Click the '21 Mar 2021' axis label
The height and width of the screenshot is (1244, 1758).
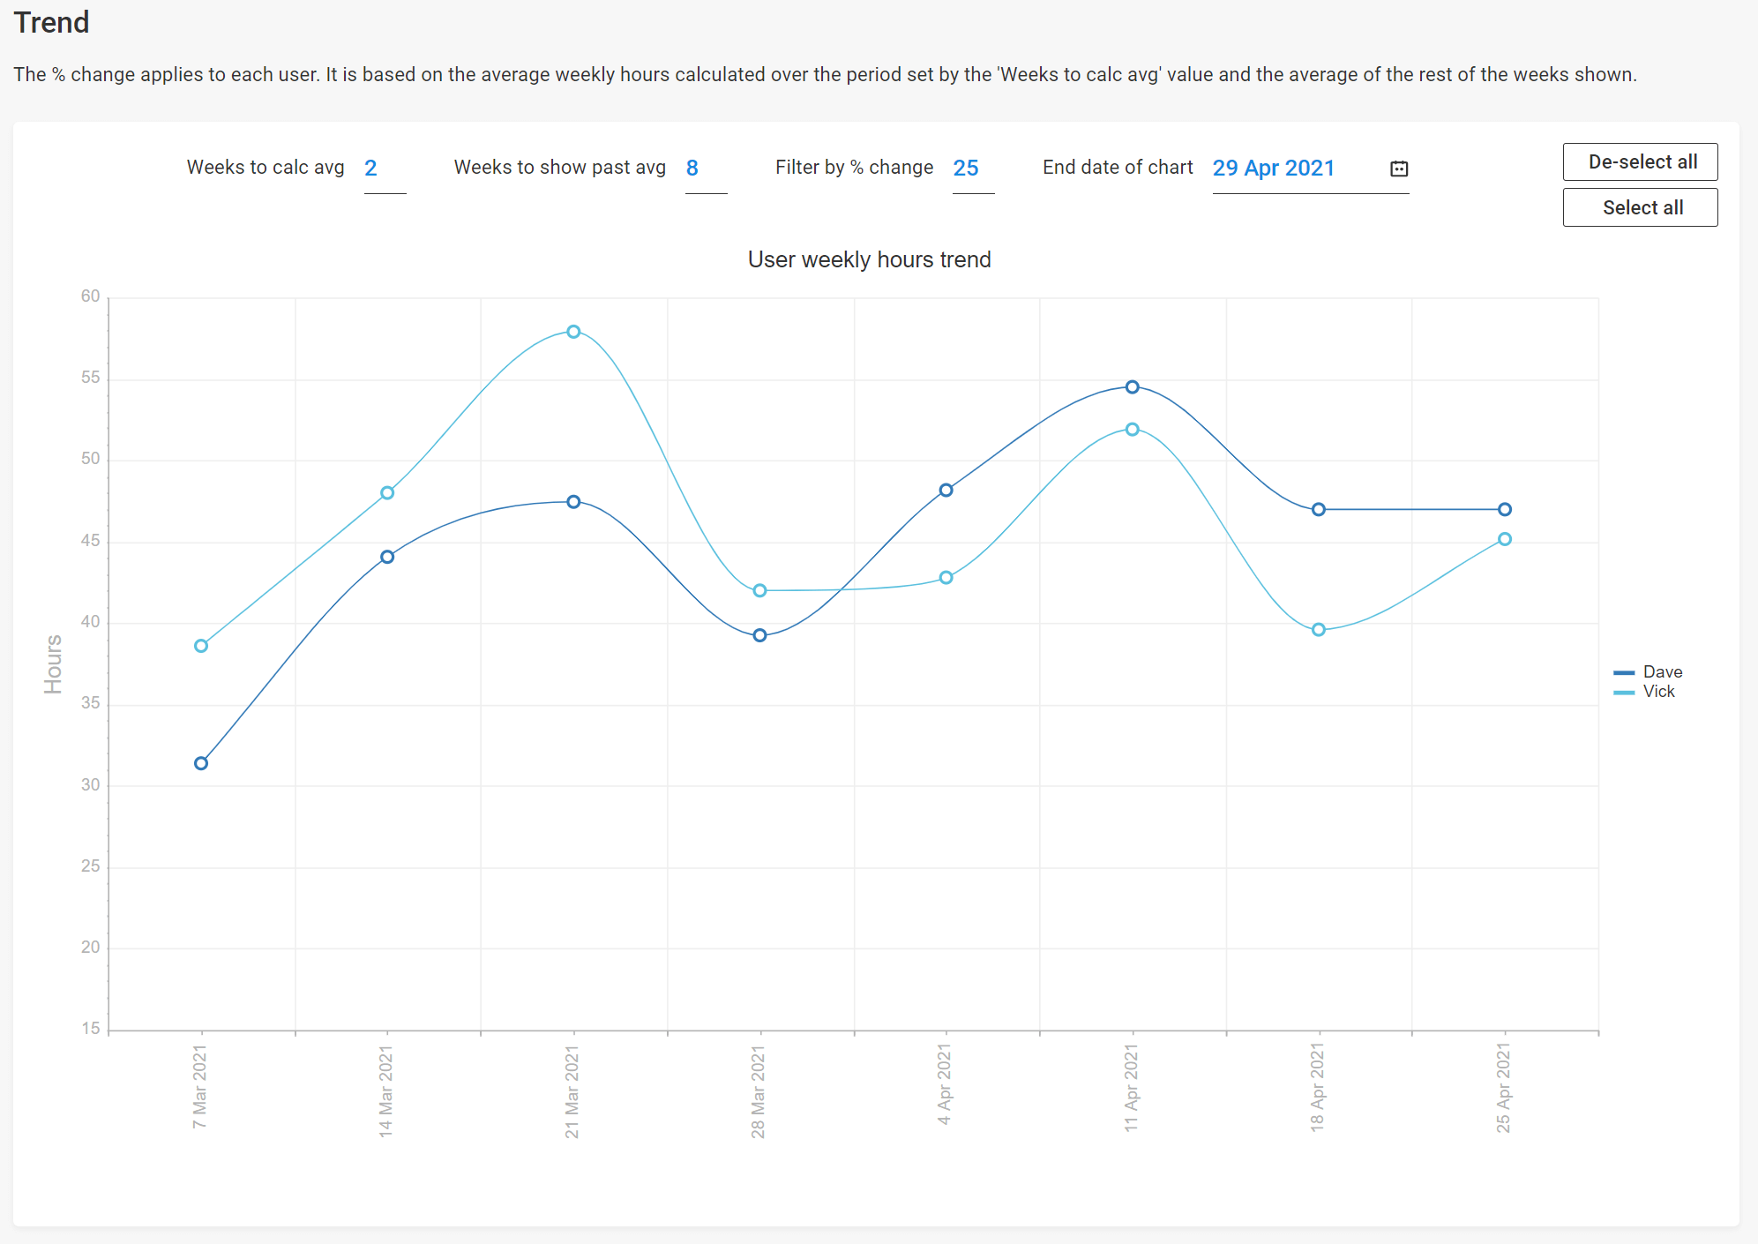tap(572, 1091)
